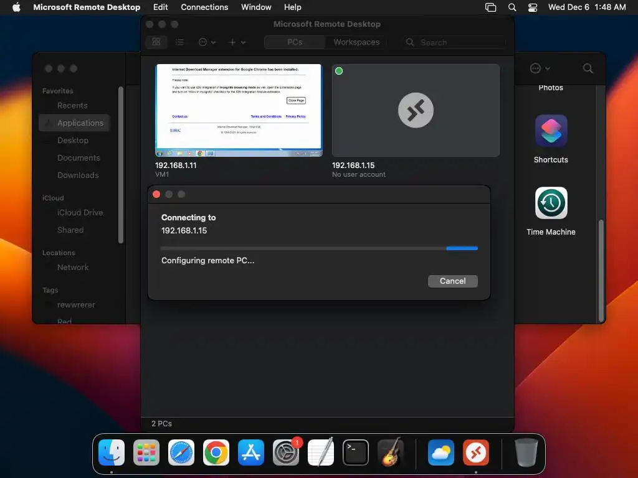Open the Weather app from the Dock
638x478 pixels.
tap(441, 452)
